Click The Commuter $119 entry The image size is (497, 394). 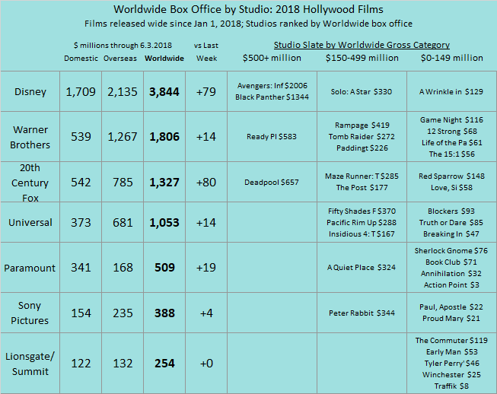point(451,341)
